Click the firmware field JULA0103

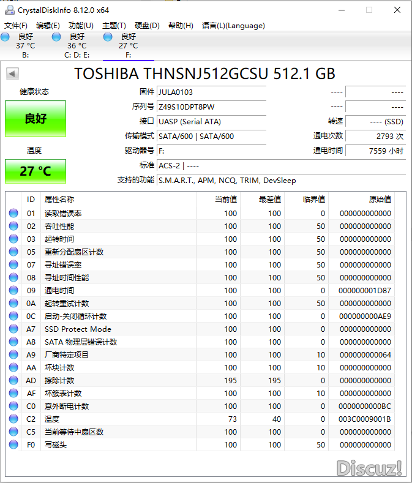[x=211, y=92]
